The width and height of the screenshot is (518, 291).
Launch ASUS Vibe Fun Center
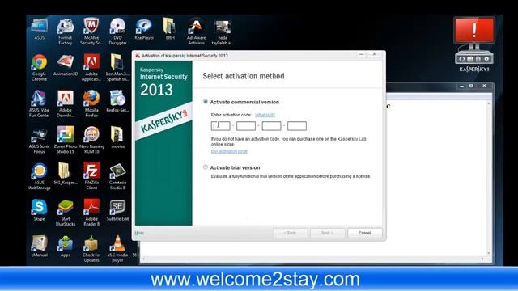[40, 103]
